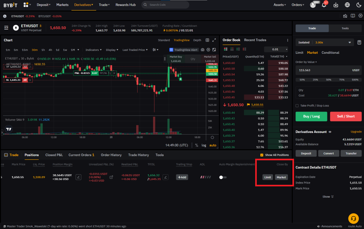The image size is (364, 229).
Task: Click order value input field
Action: pos(328,70)
